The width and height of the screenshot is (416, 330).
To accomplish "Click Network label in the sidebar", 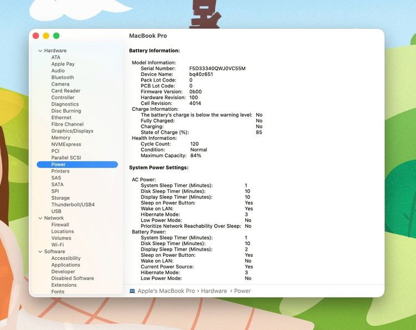I will (54, 218).
